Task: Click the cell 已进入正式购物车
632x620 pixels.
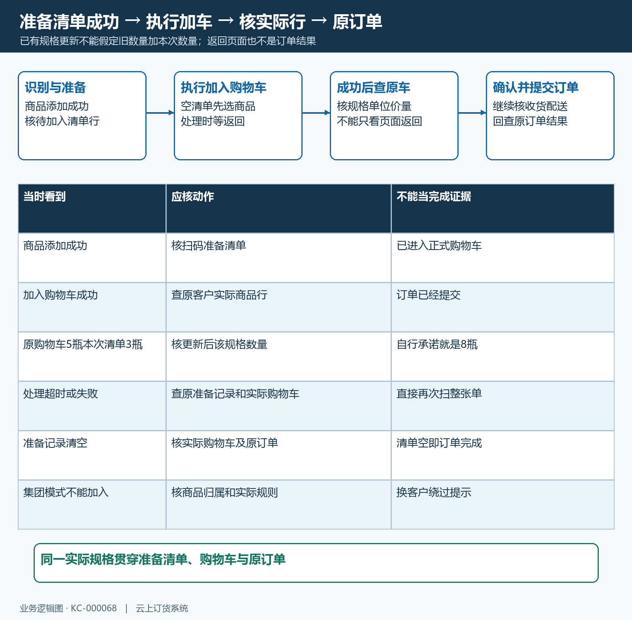Action: tap(503, 258)
